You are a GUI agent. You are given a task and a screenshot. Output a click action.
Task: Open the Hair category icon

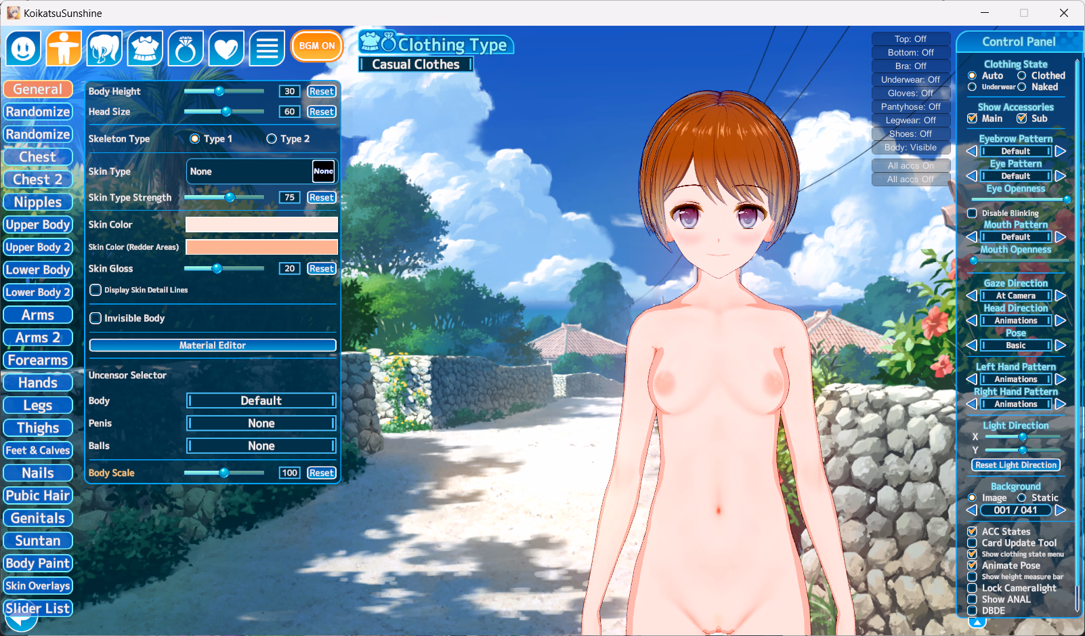click(104, 48)
